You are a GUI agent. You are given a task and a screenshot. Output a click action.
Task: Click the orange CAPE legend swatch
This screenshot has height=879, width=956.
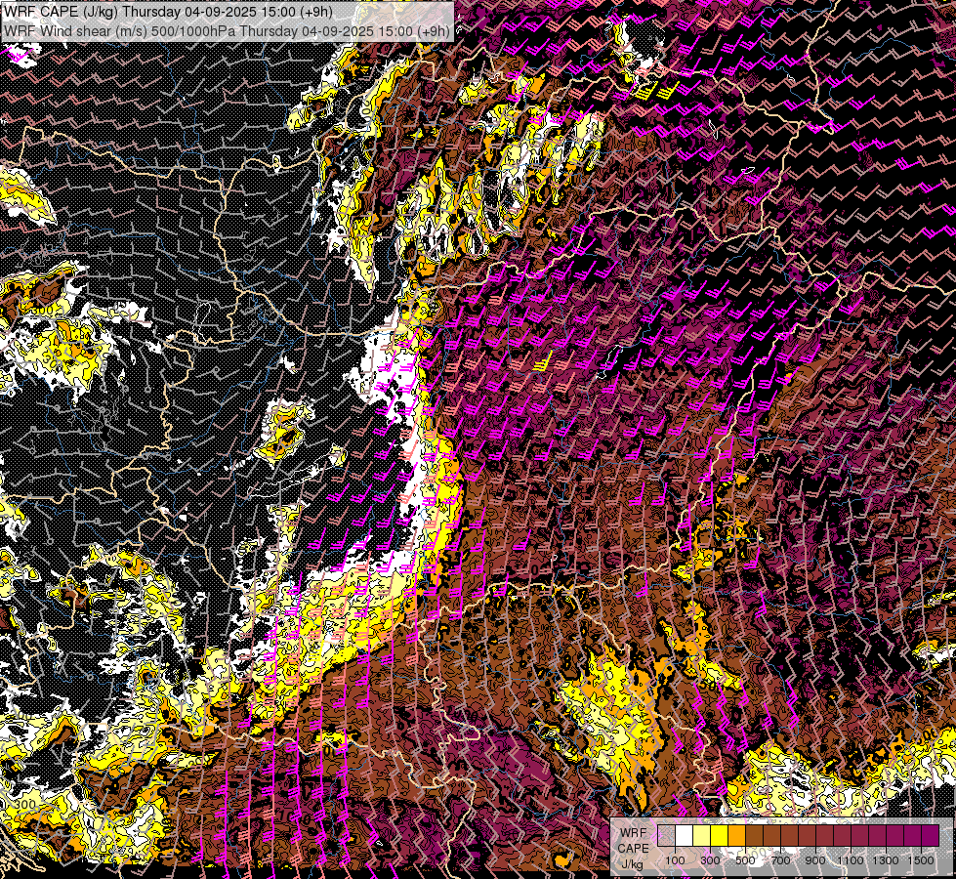click(736, 835)
